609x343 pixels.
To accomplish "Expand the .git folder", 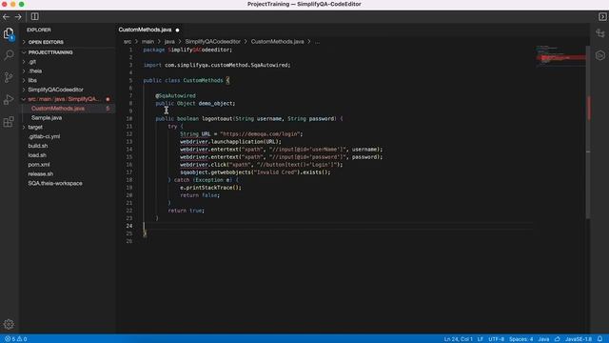I will 32,62.
